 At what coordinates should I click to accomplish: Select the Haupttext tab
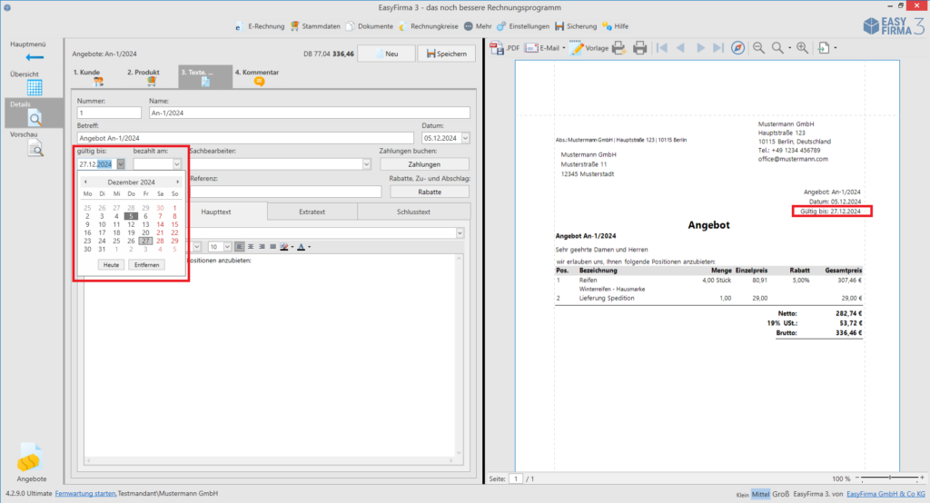(x=216, y=212)
